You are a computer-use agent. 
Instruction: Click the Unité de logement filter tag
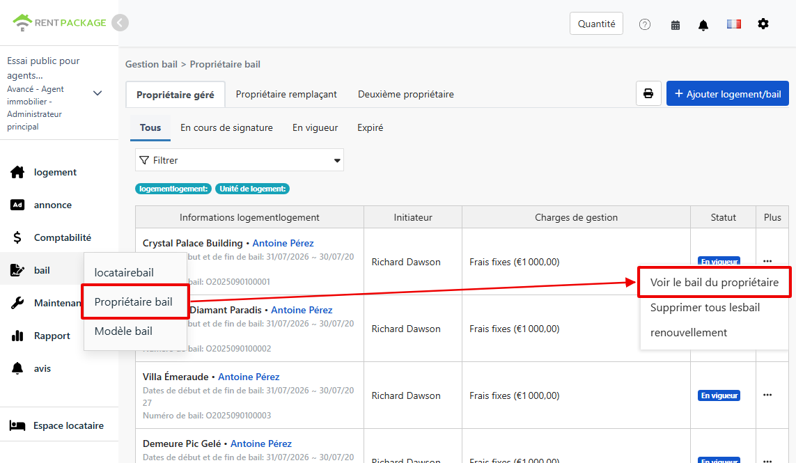[x=252, y=189]
